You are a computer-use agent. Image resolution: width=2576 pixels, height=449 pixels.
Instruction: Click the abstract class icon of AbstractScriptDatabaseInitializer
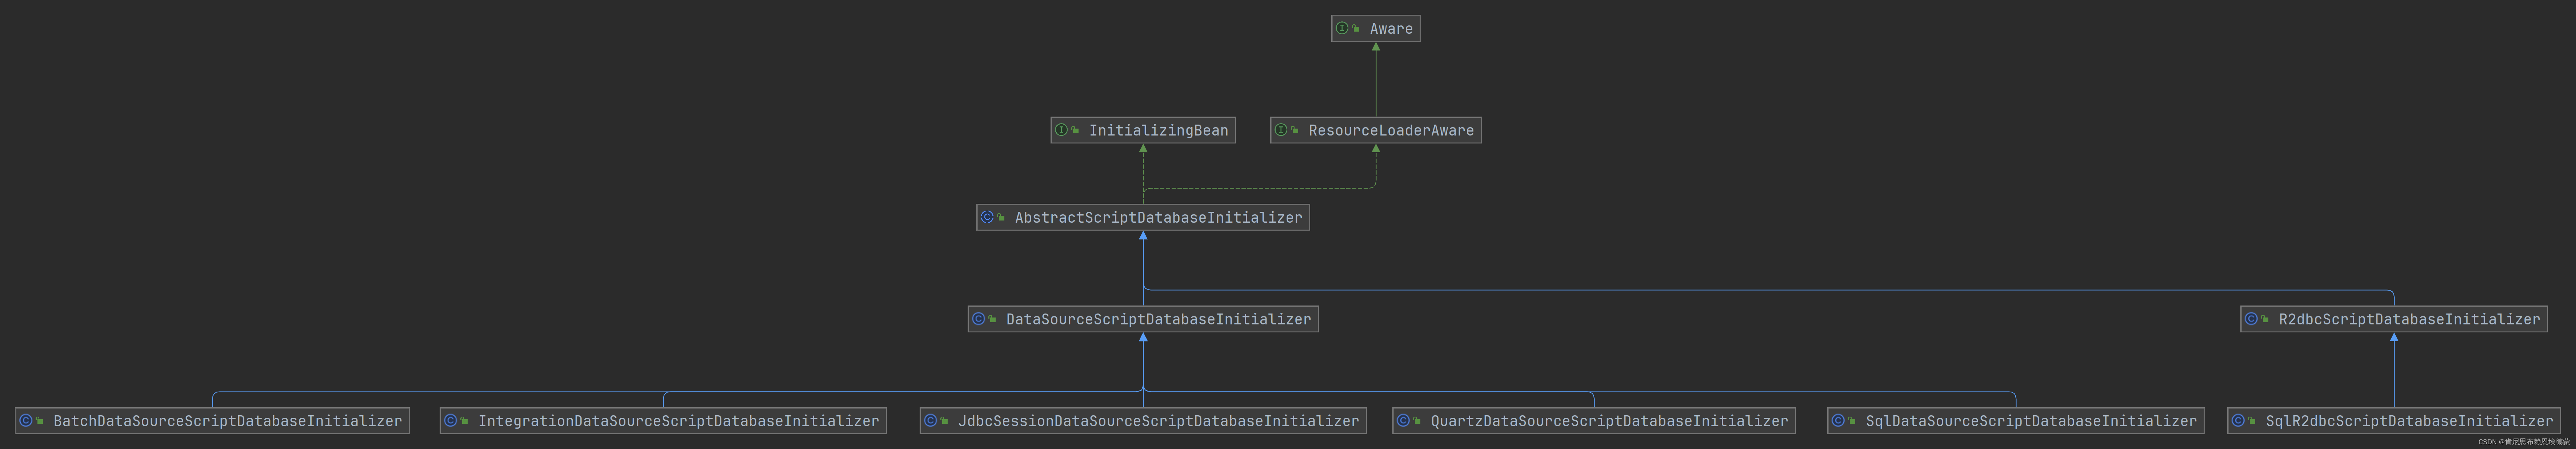tap(987, 217)
